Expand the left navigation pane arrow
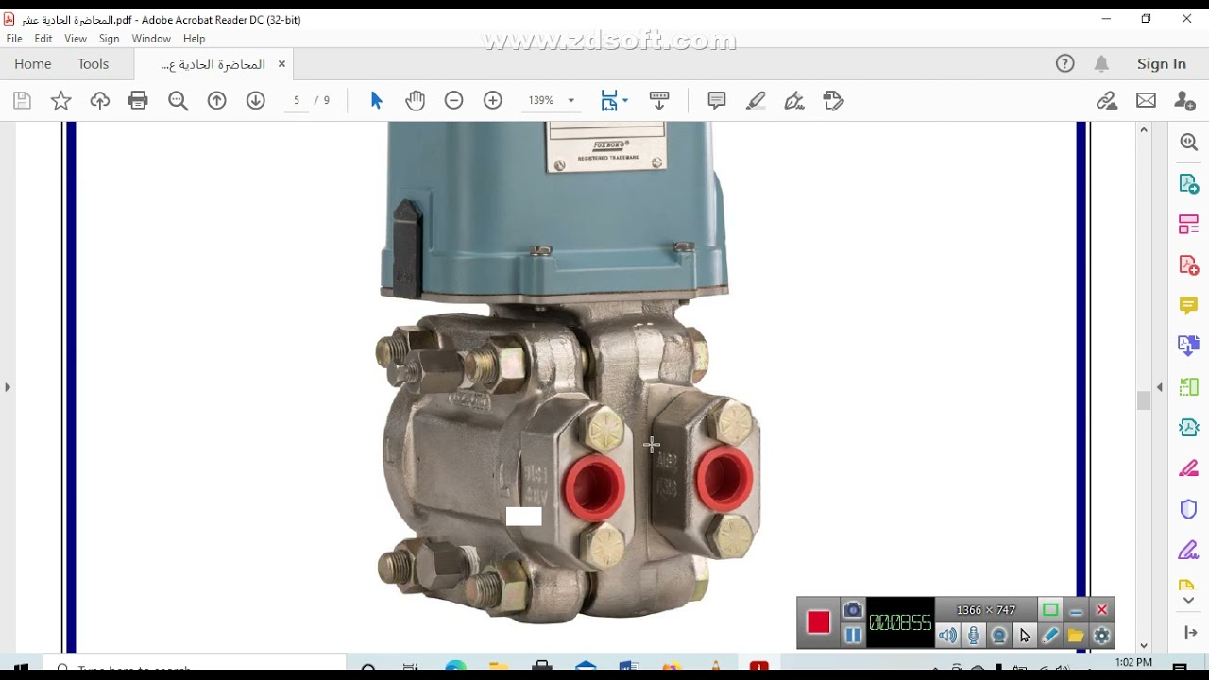The height and width of the screenshot is (680, 1209). click(8, 387)
